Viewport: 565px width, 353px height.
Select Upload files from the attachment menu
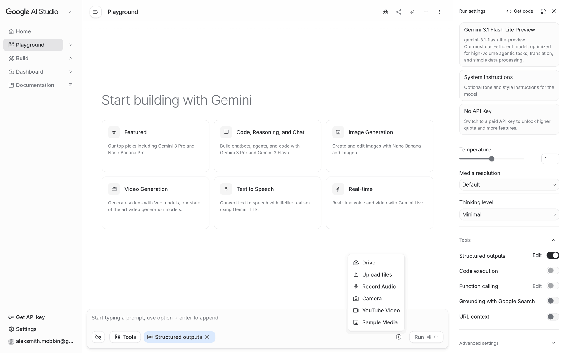[376, 275]
